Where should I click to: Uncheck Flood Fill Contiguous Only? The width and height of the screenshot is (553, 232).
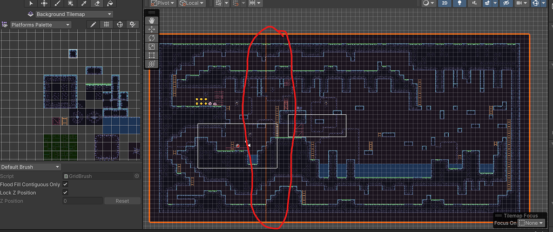tap(65, 185)
